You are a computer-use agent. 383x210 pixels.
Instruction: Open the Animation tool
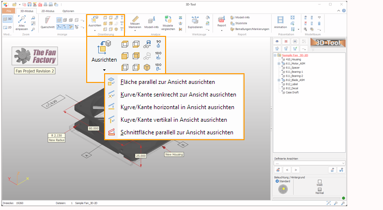coord(280,21)
